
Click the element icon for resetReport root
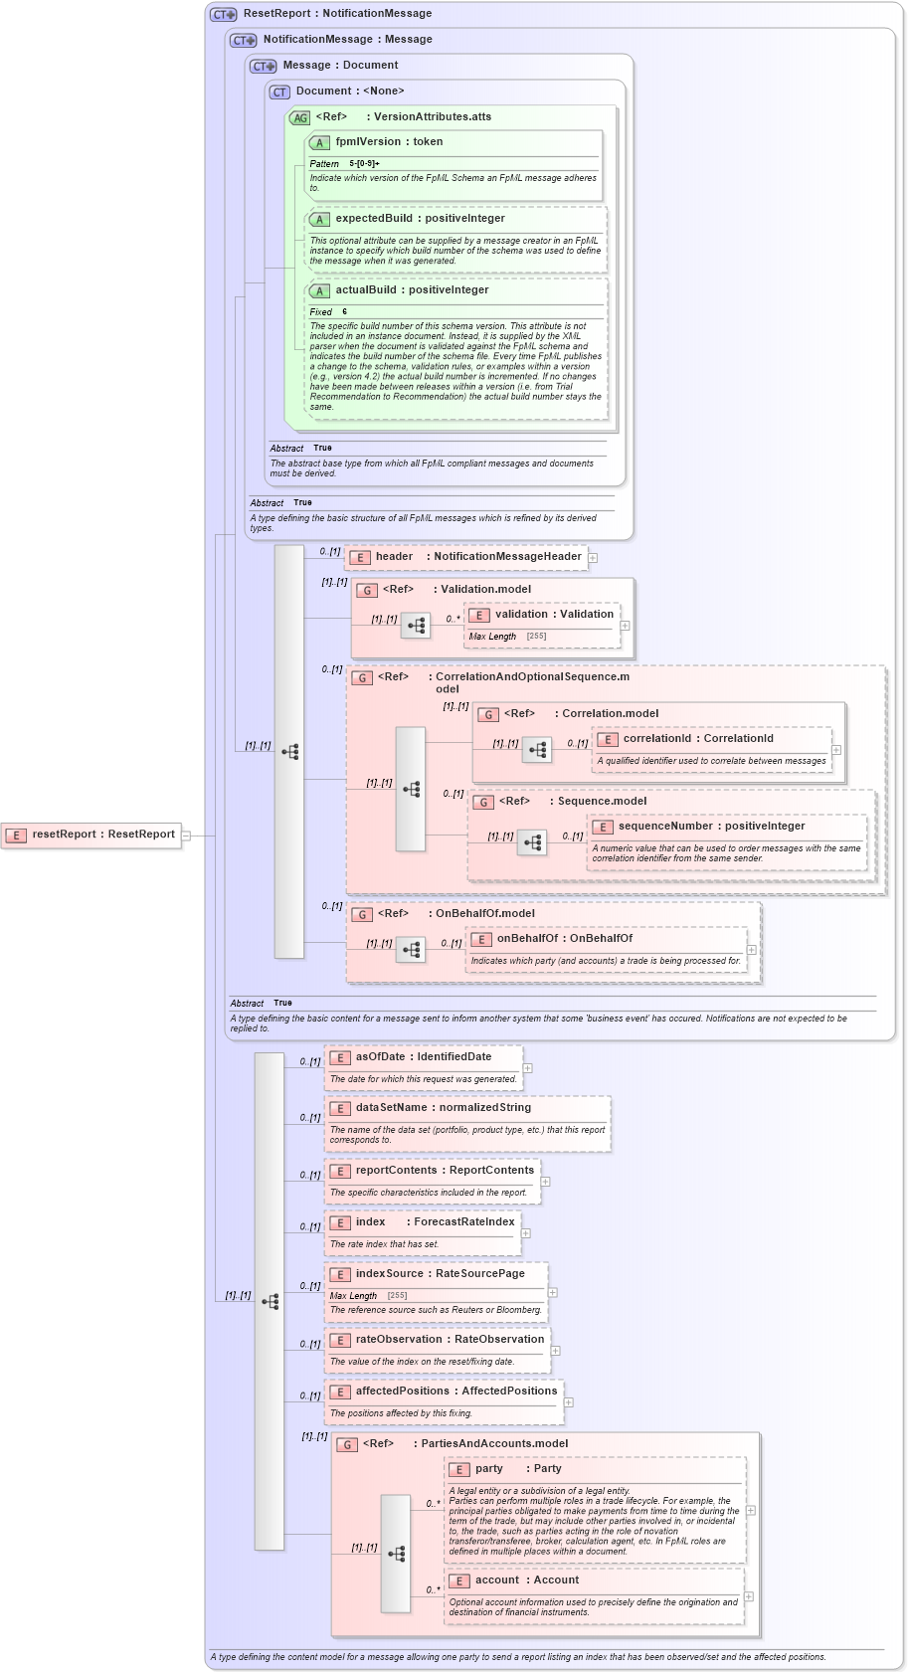[x=16, y=836]
